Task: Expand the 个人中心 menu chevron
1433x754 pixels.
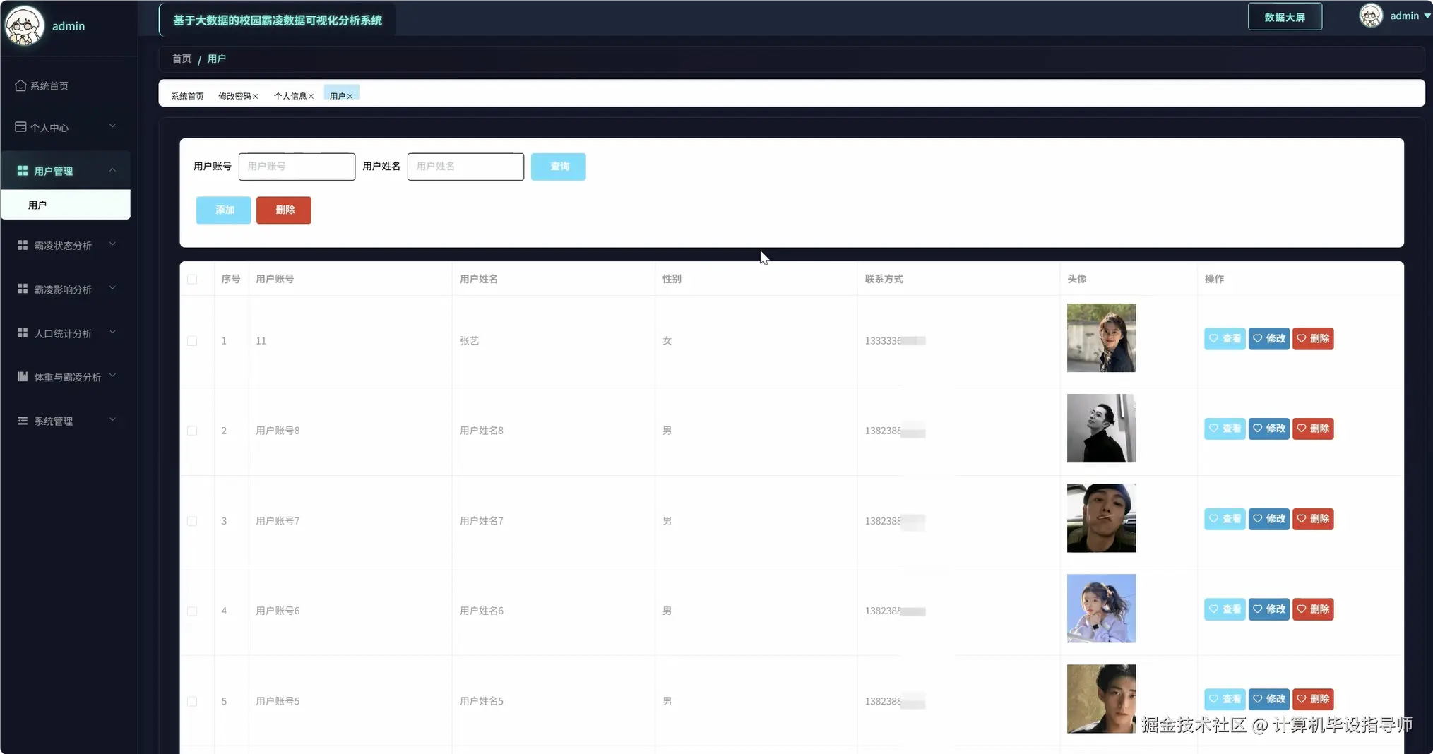Action: [x=112, y=126]
